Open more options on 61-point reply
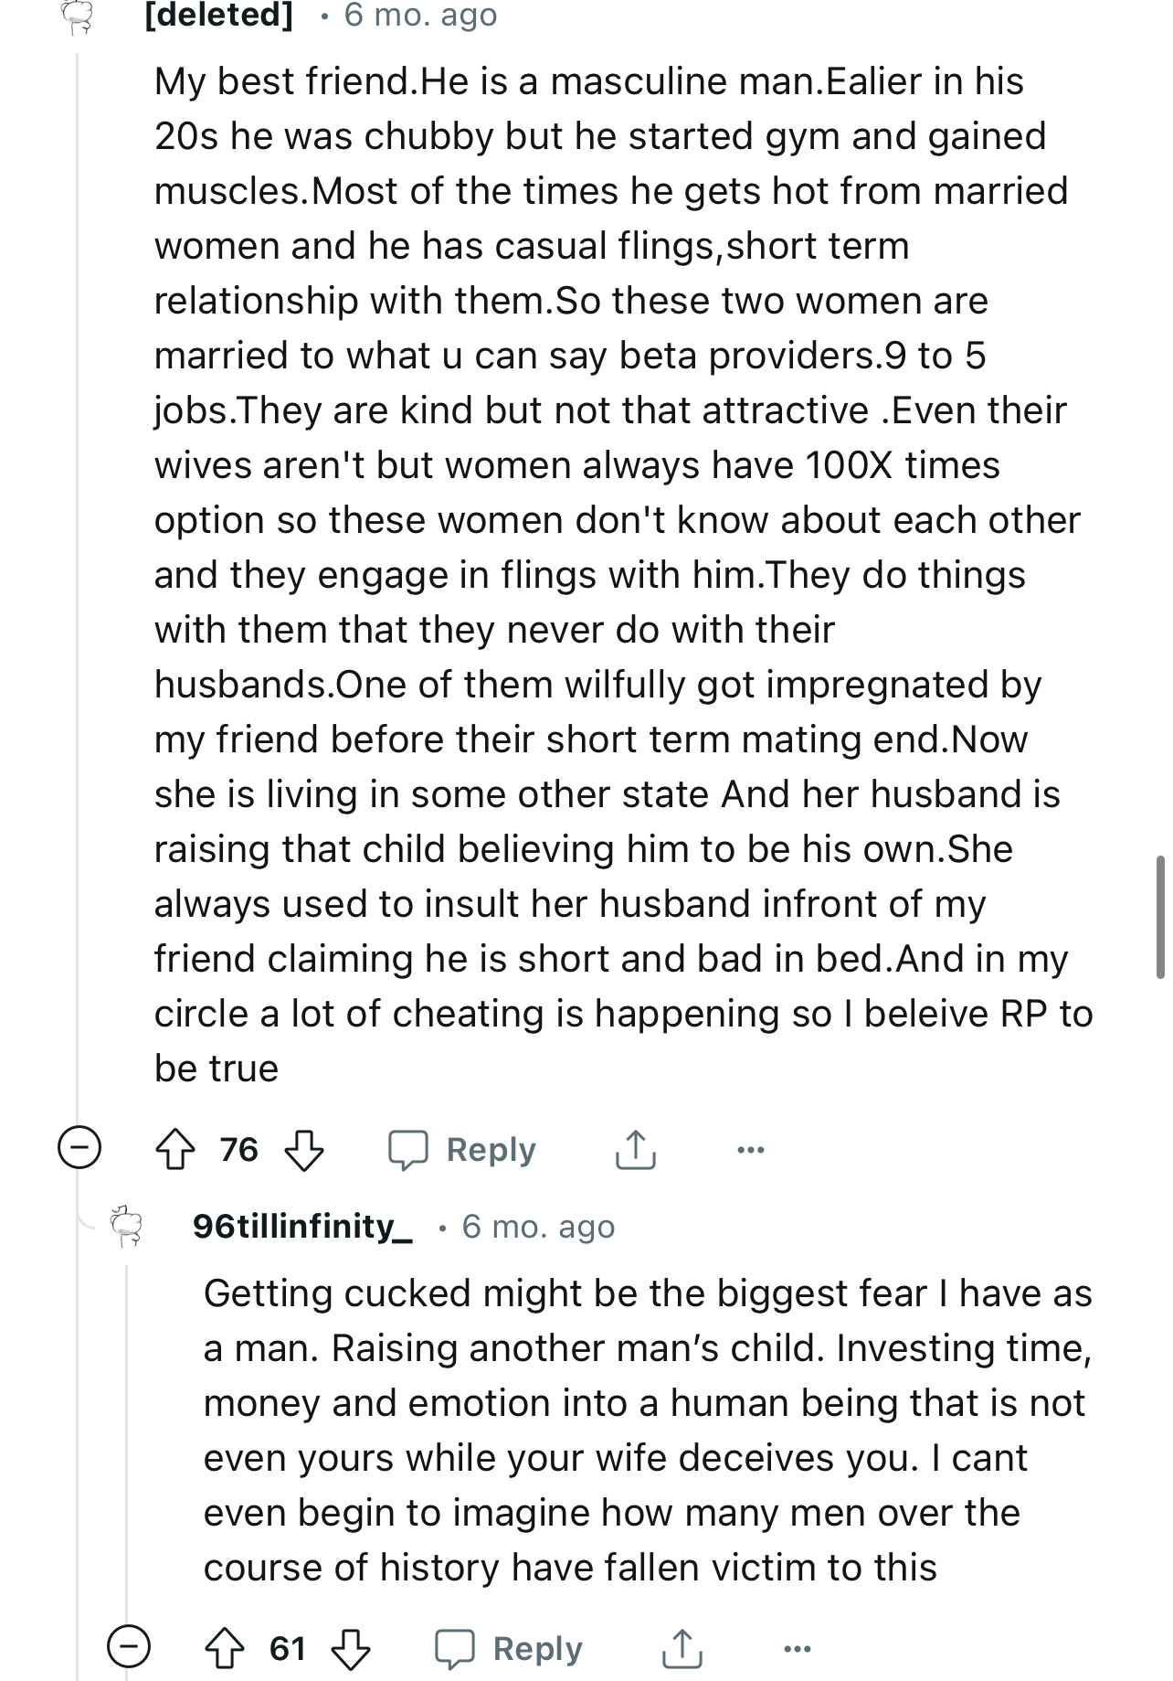The width and height of the screenshot is (1173, 1681). (x=798, y=1649)
